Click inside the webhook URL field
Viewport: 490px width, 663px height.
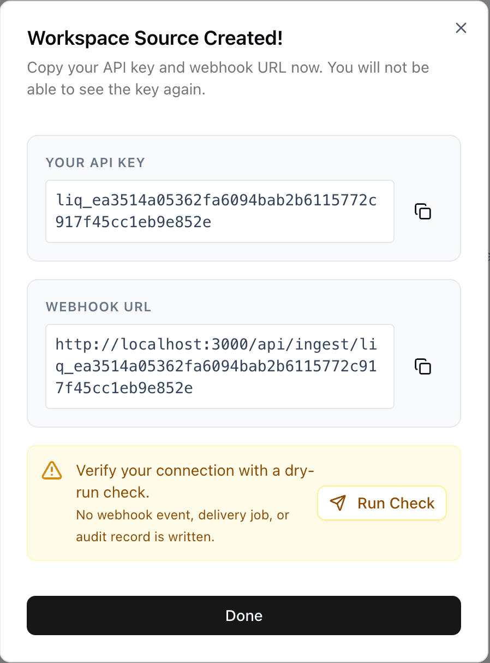(x=219, y=366)
